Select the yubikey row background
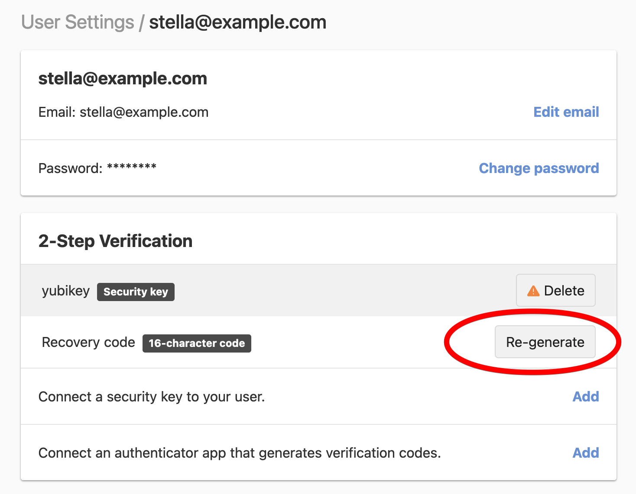This screenshot has width=636, height=494. 318,290
